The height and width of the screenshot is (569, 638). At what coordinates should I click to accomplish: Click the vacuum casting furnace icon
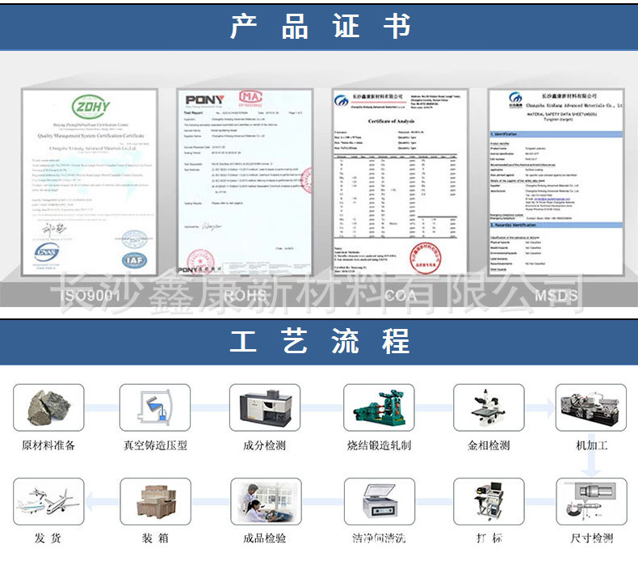(155, 407)
